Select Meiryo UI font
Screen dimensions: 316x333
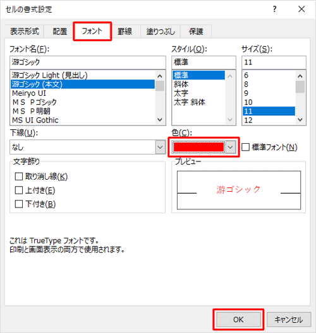(x=83, y=93)
